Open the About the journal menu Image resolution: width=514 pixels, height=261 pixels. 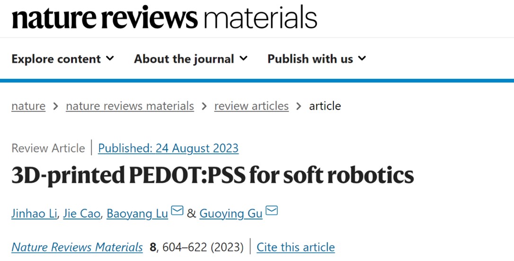tap(184, 59)
